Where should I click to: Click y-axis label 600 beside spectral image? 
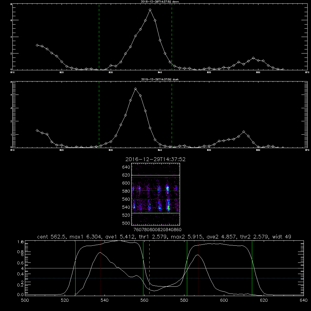point(126,183)
